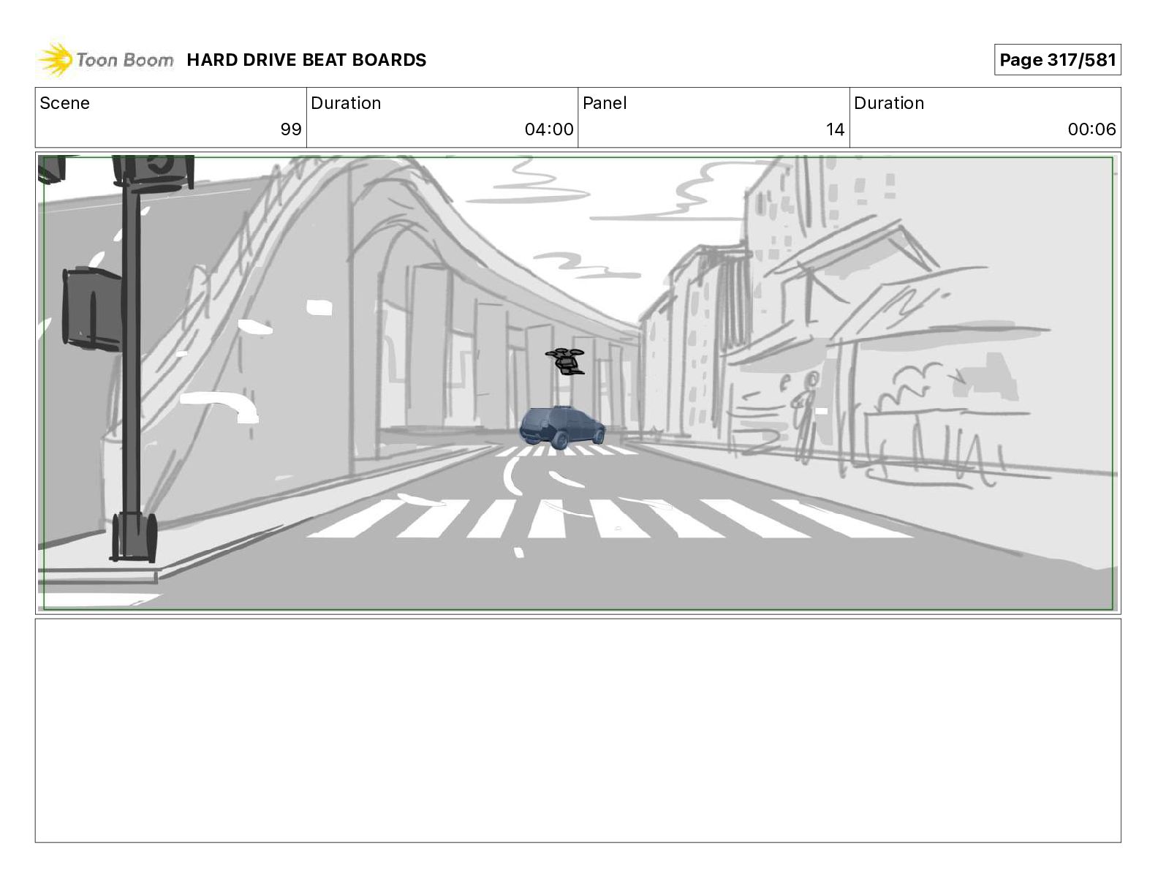Click the Toon Boom logo icon
The image size is (1158, 895).
(x=55, y=60)
